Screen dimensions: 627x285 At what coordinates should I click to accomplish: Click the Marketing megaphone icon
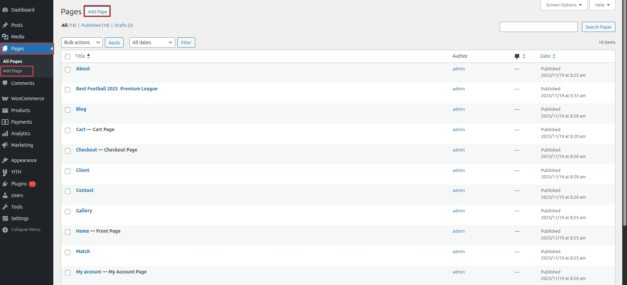(5, 145)
